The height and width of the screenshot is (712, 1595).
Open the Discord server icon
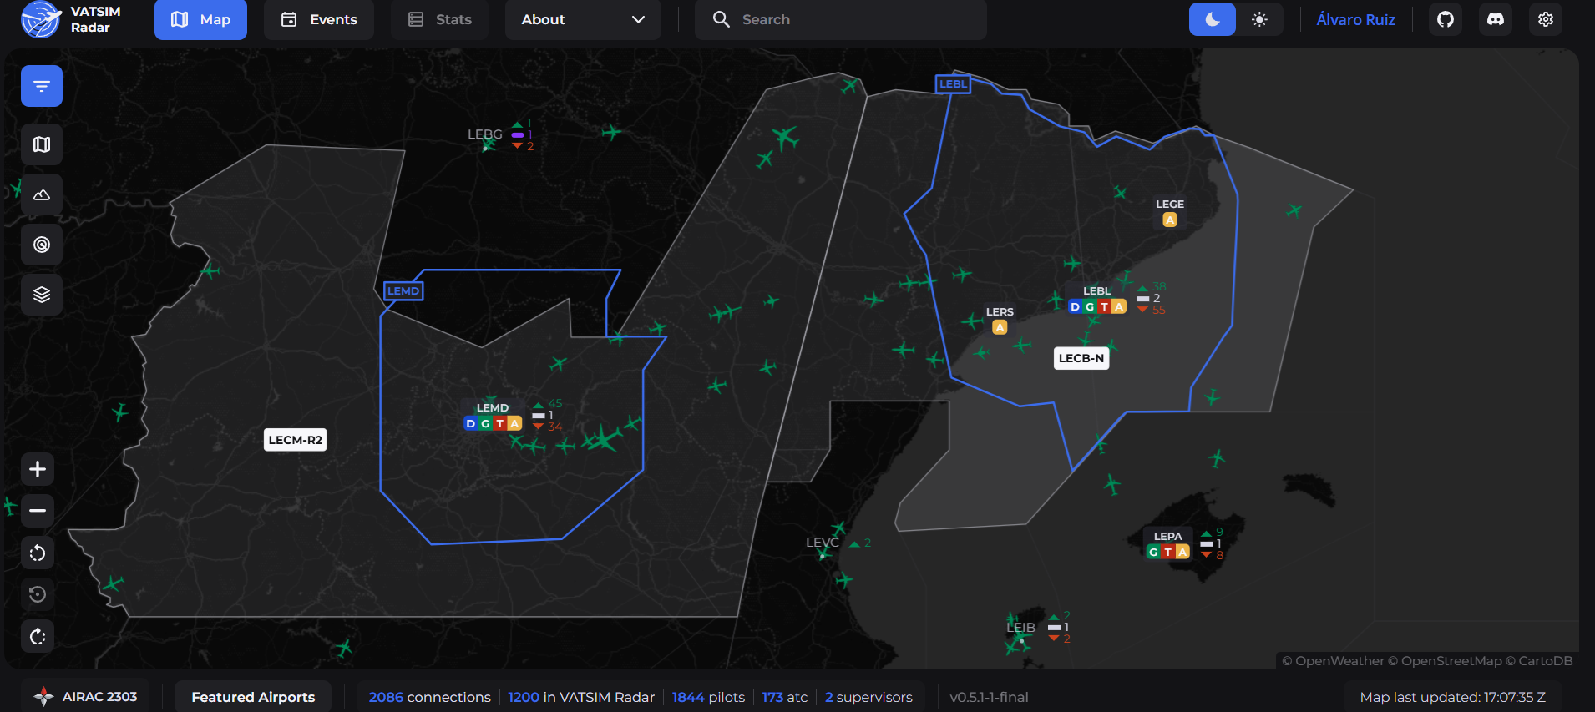[1496, 19]
